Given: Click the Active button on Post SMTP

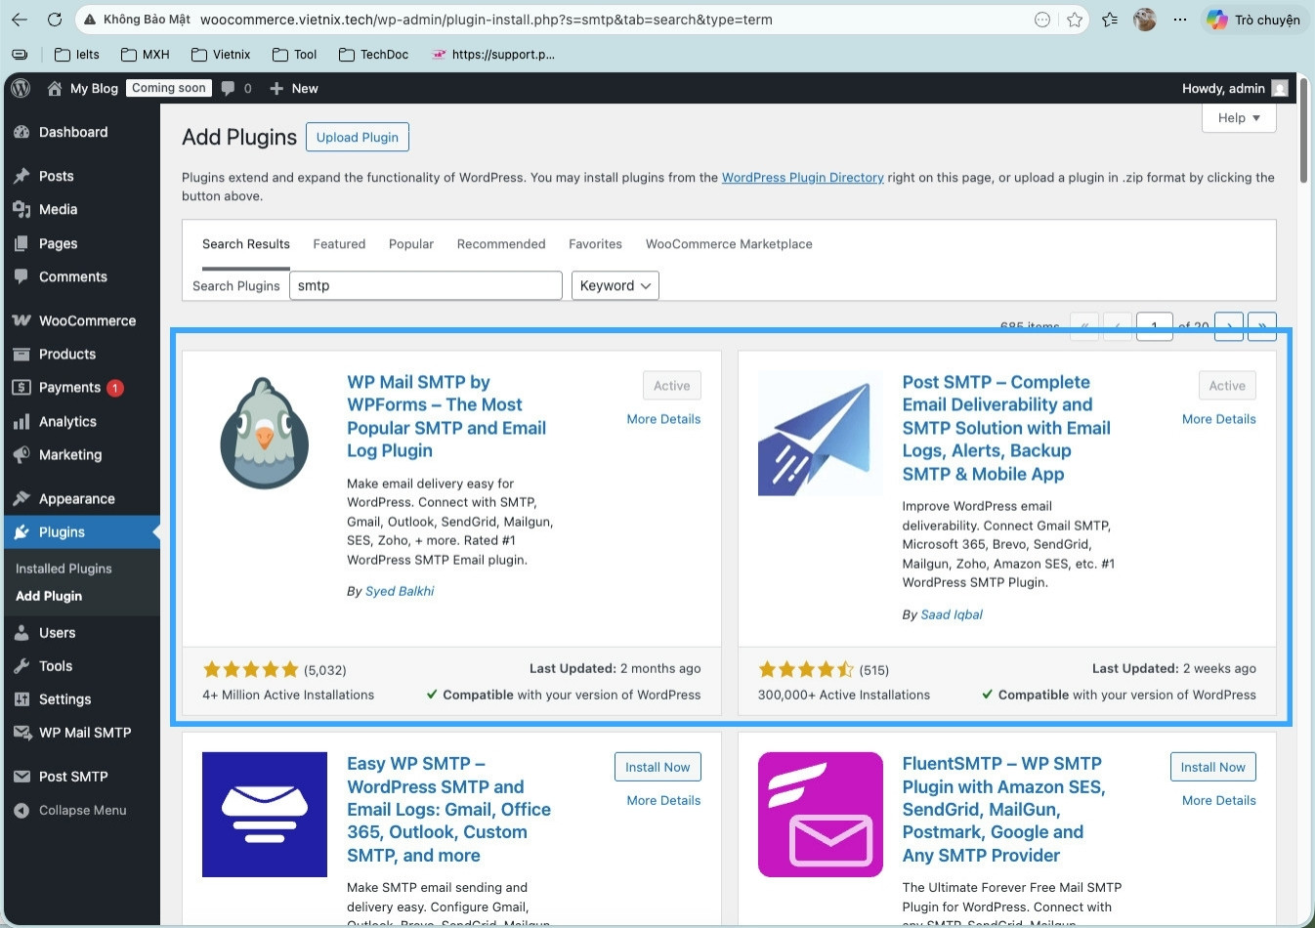Looking at the screenshot, I should pyautogui.click(x=1227, y=385).
